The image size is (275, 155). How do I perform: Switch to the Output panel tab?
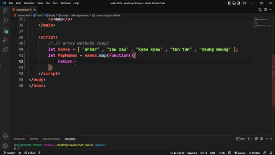tap(34, 139)
